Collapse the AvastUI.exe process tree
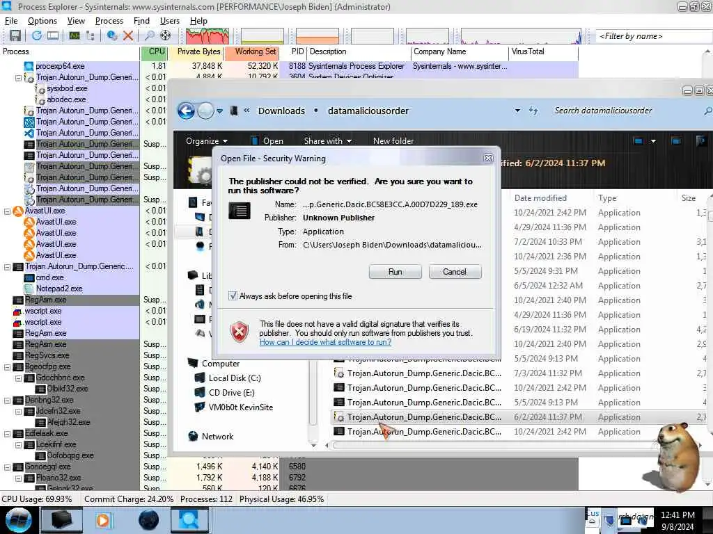Viewport: 713px width, 534px height. point(7,211)
